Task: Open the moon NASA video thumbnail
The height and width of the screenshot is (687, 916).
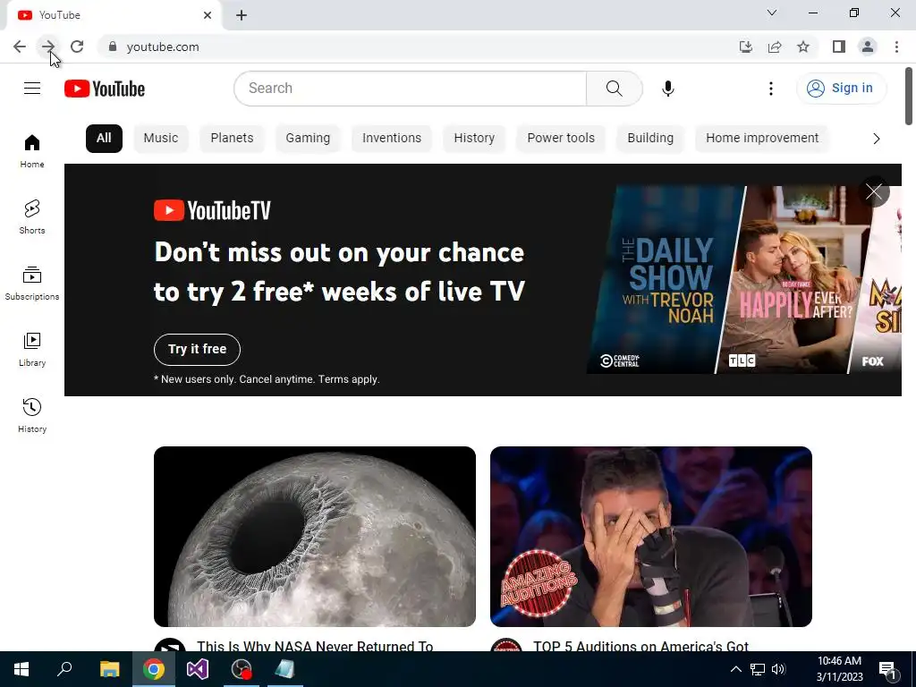Action: pyautogui.click(x=314, y=537)
